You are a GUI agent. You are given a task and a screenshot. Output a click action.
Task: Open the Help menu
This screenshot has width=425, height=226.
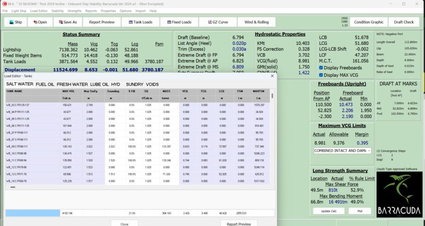click(153, 11)
